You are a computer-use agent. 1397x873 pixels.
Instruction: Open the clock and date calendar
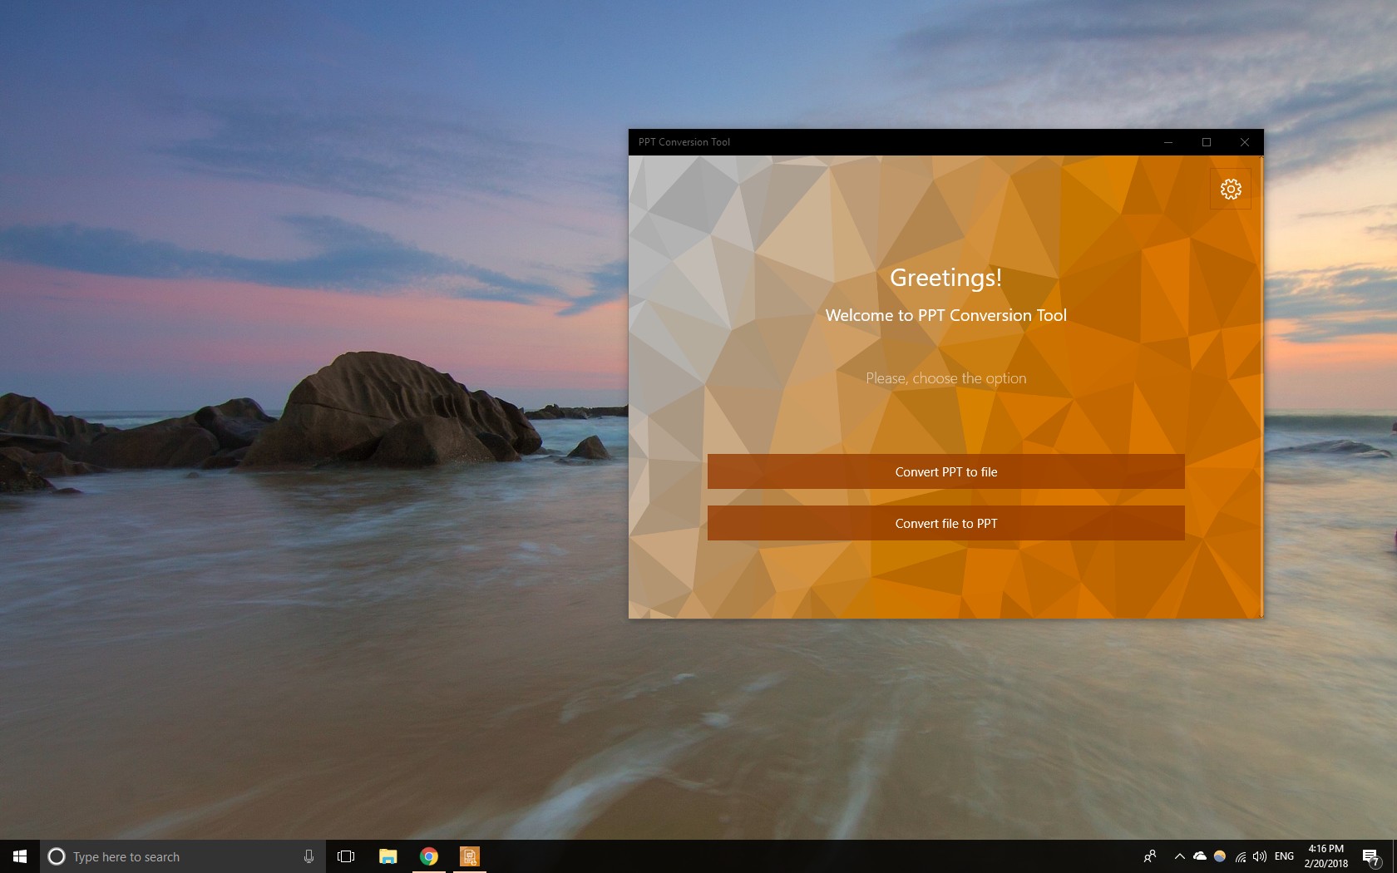pyautogui.click(x=1325, y=856)
